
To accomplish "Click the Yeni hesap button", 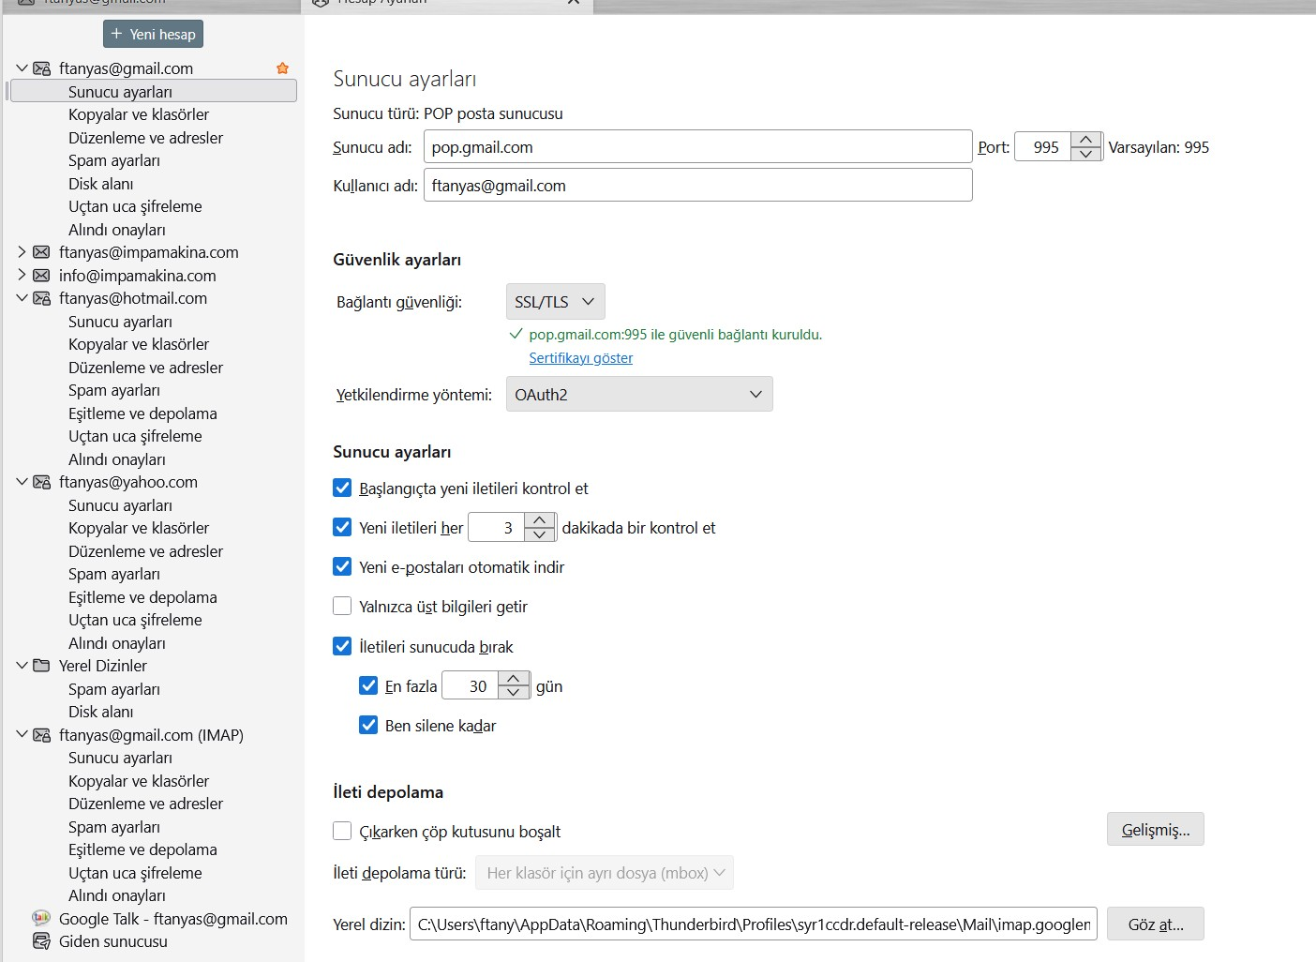I will pyautogui.click(x=153, y=35).
